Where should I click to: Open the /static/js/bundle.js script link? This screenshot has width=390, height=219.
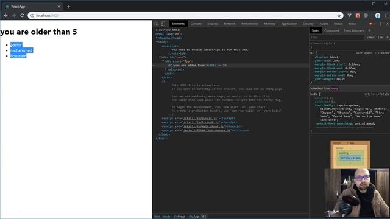click(x=200, y=119)
